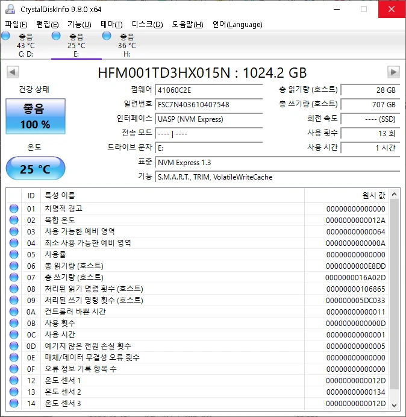Select the C: D: disk tab at 43 °C
This screenshot has width=406, height=417.
[x=26, y=45]
